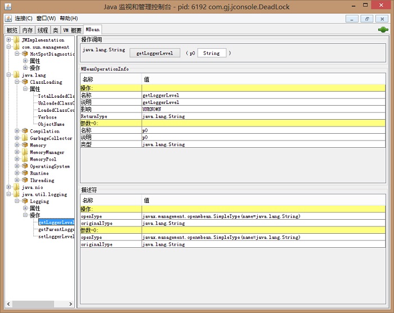Click the 值 header in MBeanOperationInfo table
This screenshot has height=313, width=394.
click(263, 79)
